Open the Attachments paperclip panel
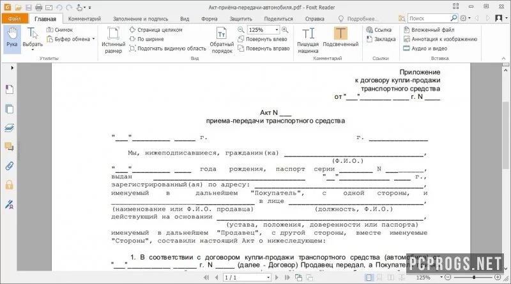Image resolution: width=511 pixels, height=284 pixels. tap(10, 166)
